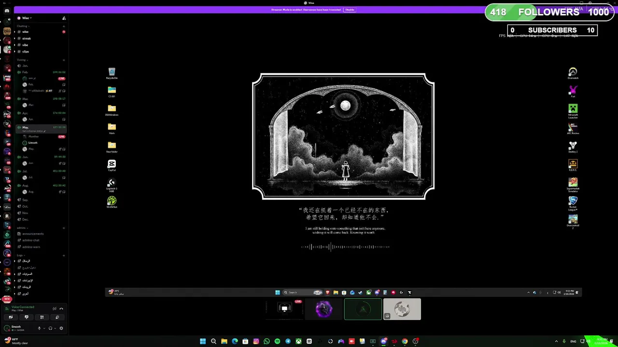Select the purple avatar participant tile
Image resolution: width=618 pixels, height=347 pixels.
(324, 309)
